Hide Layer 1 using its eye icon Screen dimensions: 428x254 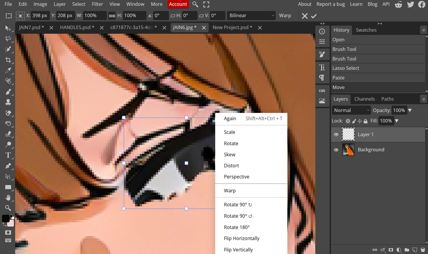336,135
